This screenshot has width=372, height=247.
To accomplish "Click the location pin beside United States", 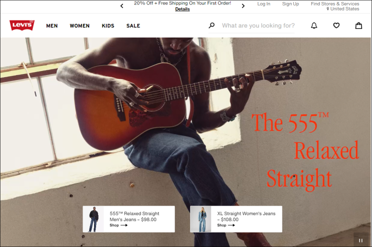I will tap(327, 9).
